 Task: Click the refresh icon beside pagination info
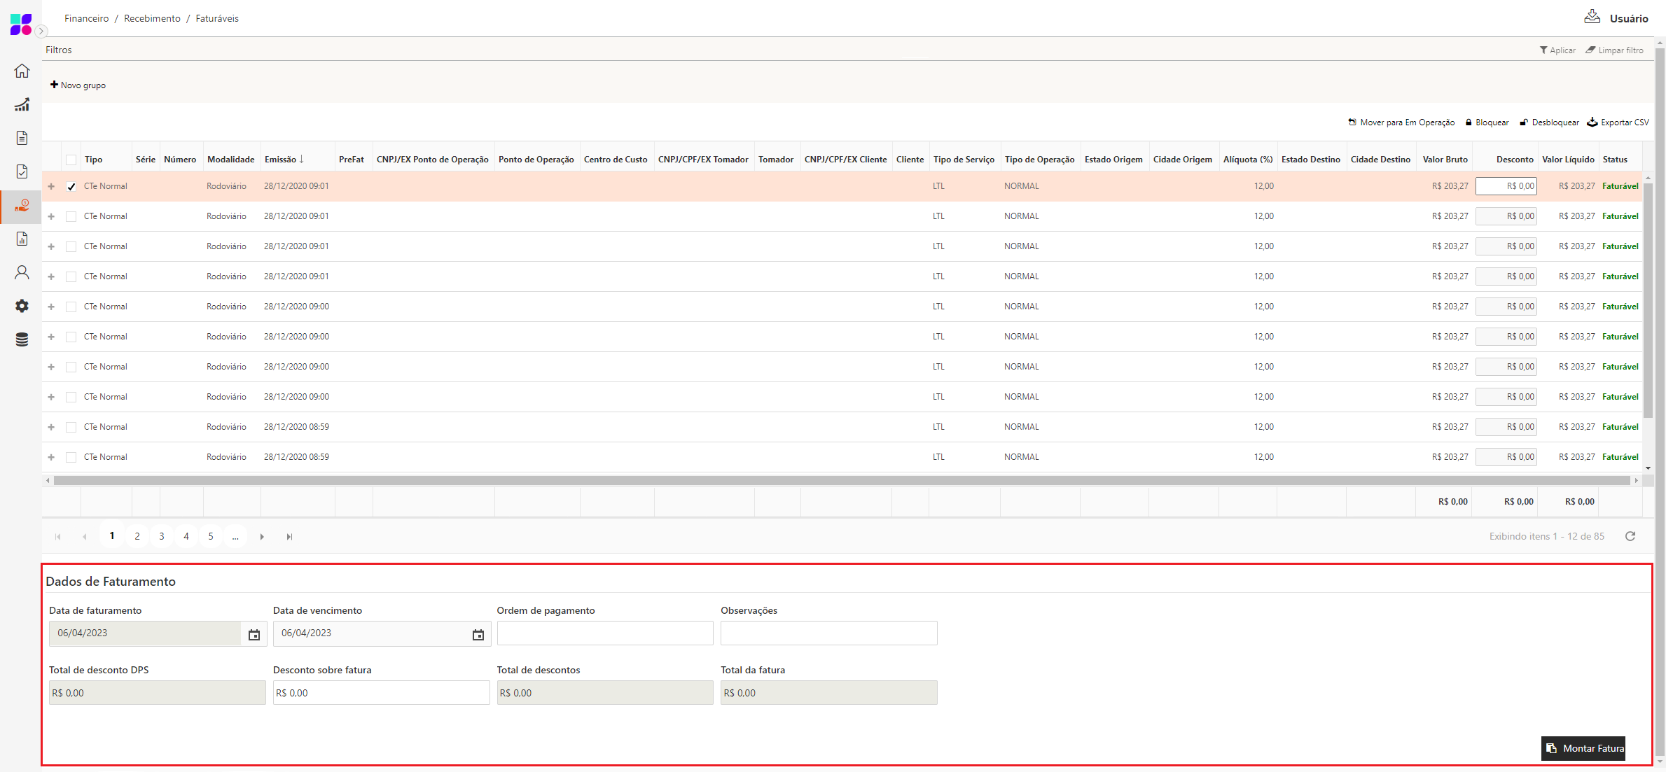tap(1630, 536)
